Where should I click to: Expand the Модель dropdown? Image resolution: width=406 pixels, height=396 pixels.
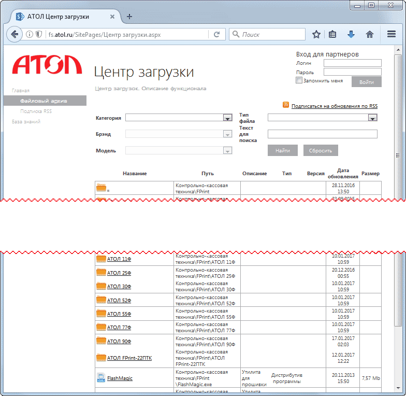(x=227, y=150)
